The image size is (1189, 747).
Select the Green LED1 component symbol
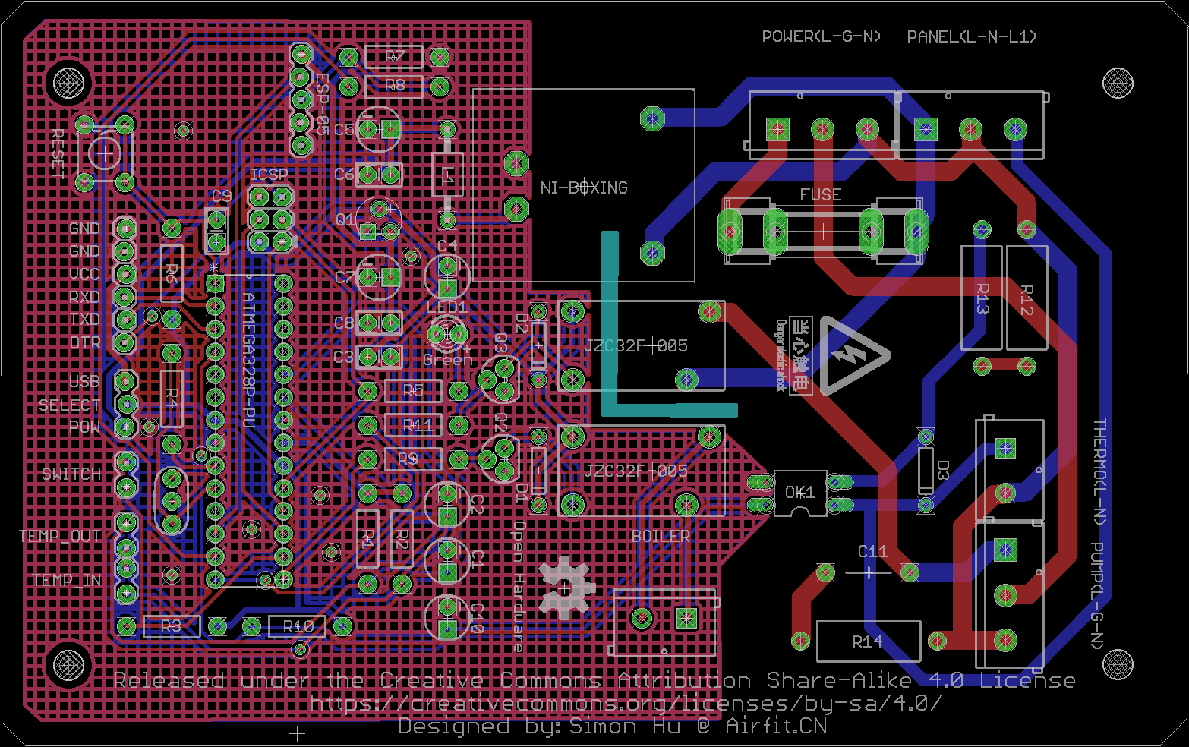pos(448,333)
